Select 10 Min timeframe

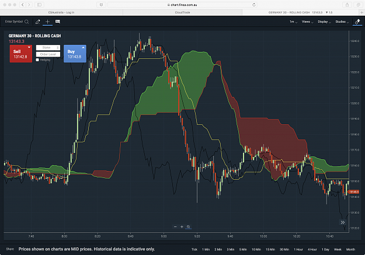pos(256,249)
